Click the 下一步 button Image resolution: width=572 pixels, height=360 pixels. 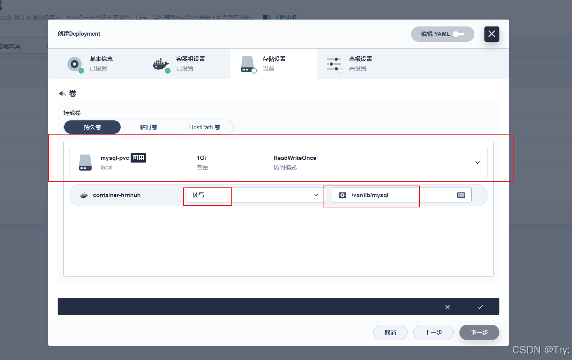(479, 332)
